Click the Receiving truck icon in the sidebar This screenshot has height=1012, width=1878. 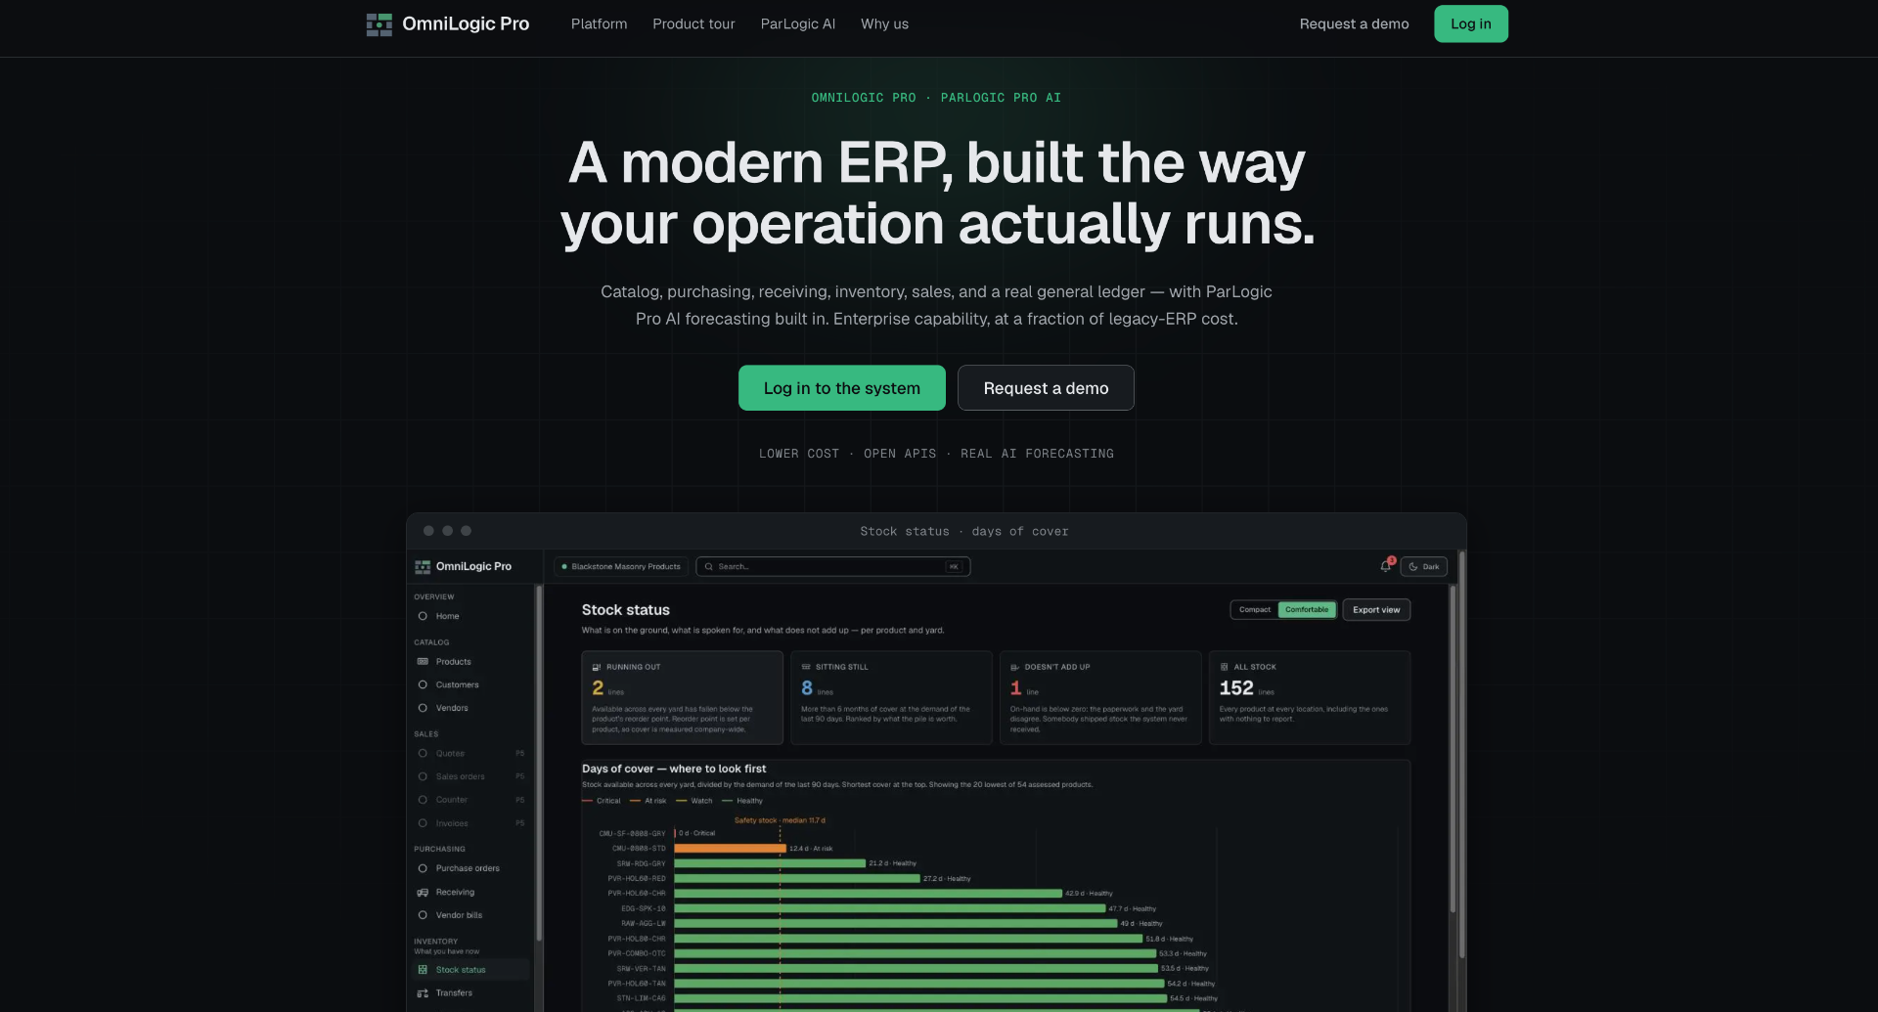[423, 892]
